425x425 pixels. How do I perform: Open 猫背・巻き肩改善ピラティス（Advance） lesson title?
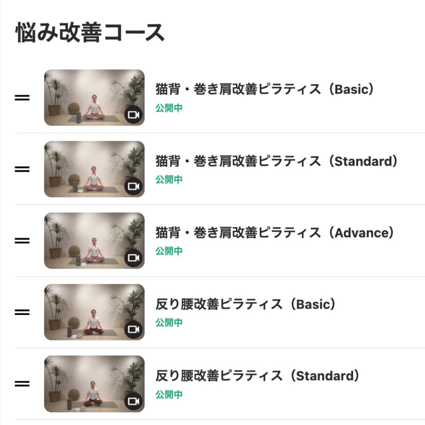tap(275, 233)
